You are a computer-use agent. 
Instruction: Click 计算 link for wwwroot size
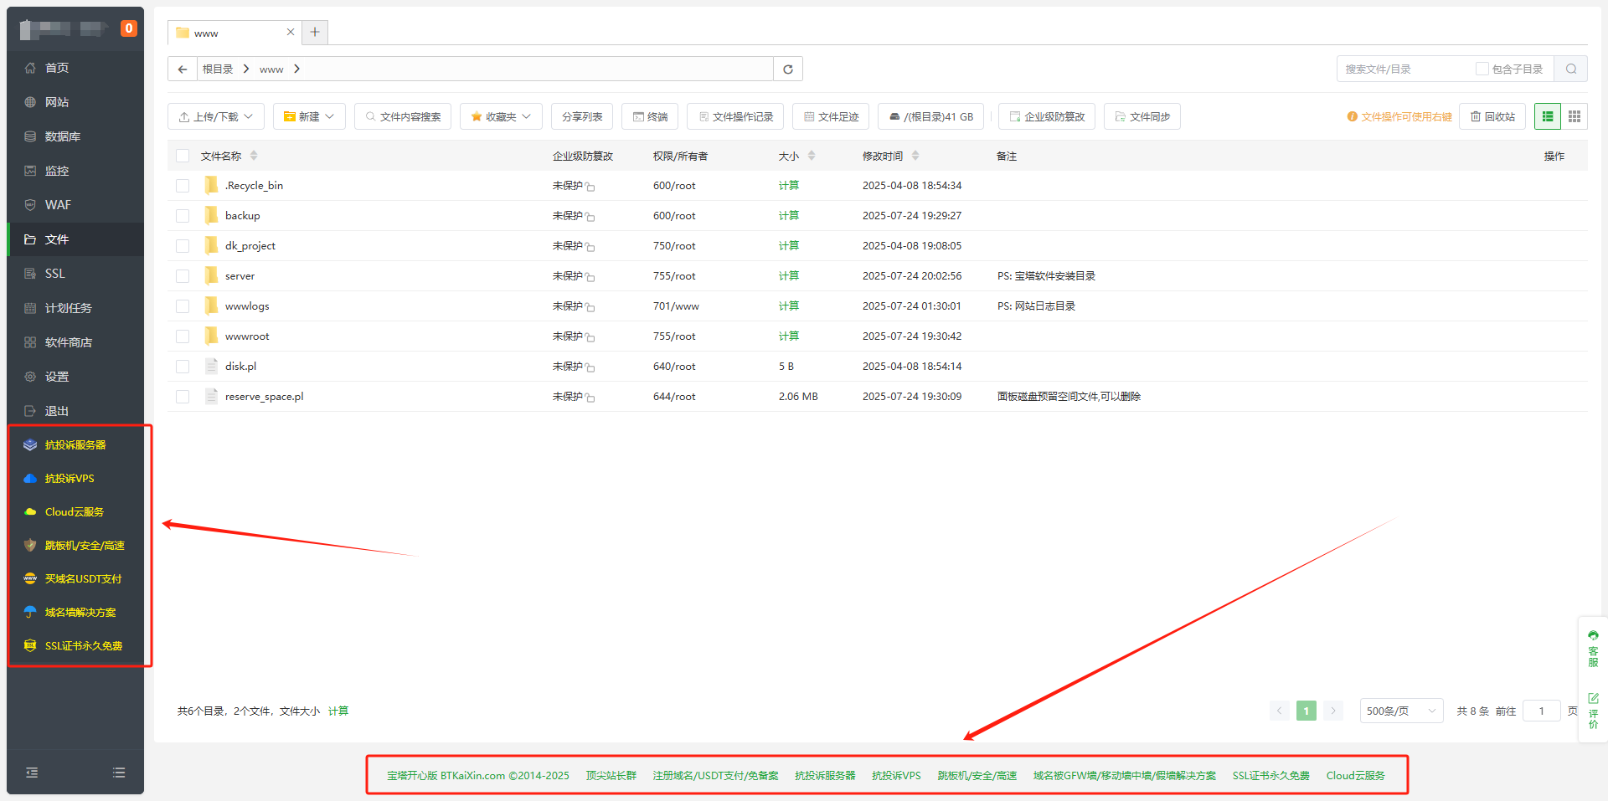[789, 336]
